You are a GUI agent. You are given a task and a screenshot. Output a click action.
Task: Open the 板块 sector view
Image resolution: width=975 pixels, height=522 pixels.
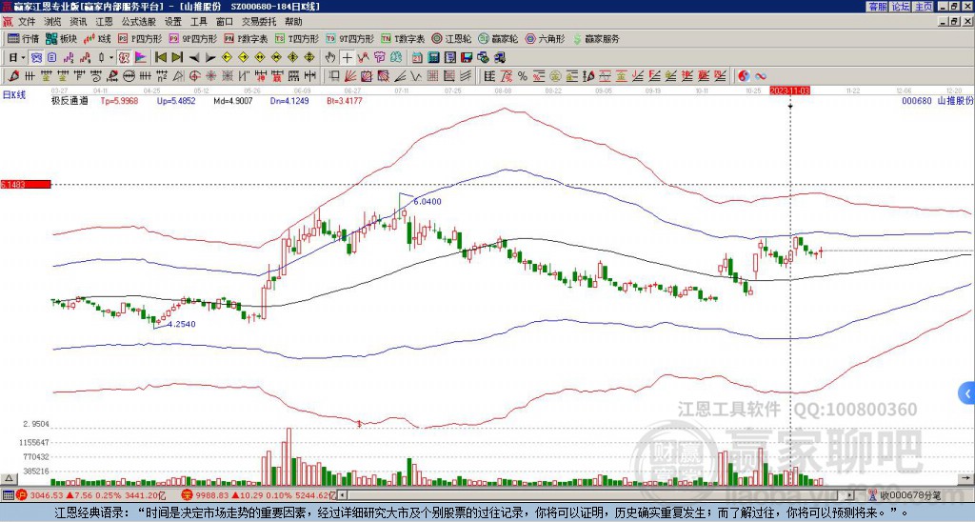point(61,38)
